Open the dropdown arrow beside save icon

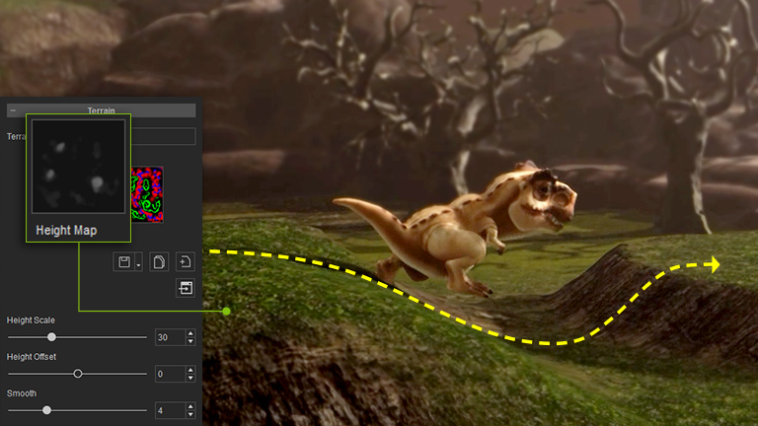pyautogui.click(x=138, y=263)
